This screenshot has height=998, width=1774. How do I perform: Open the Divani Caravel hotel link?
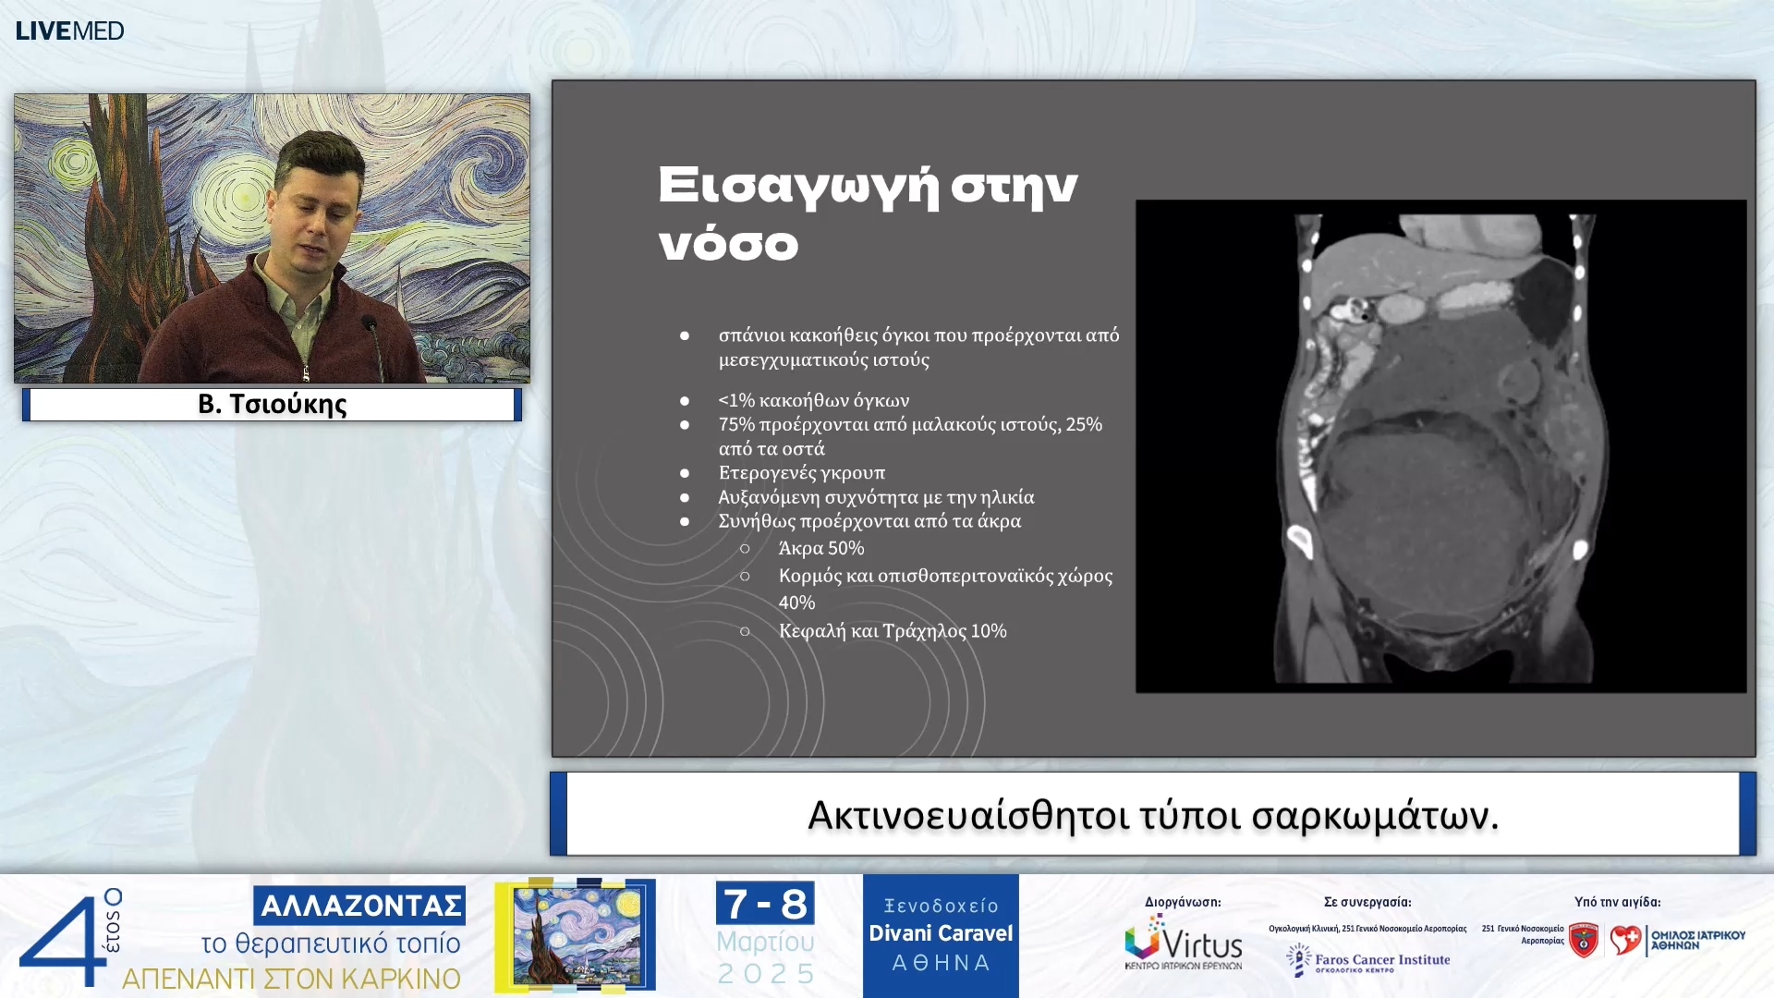940,933
